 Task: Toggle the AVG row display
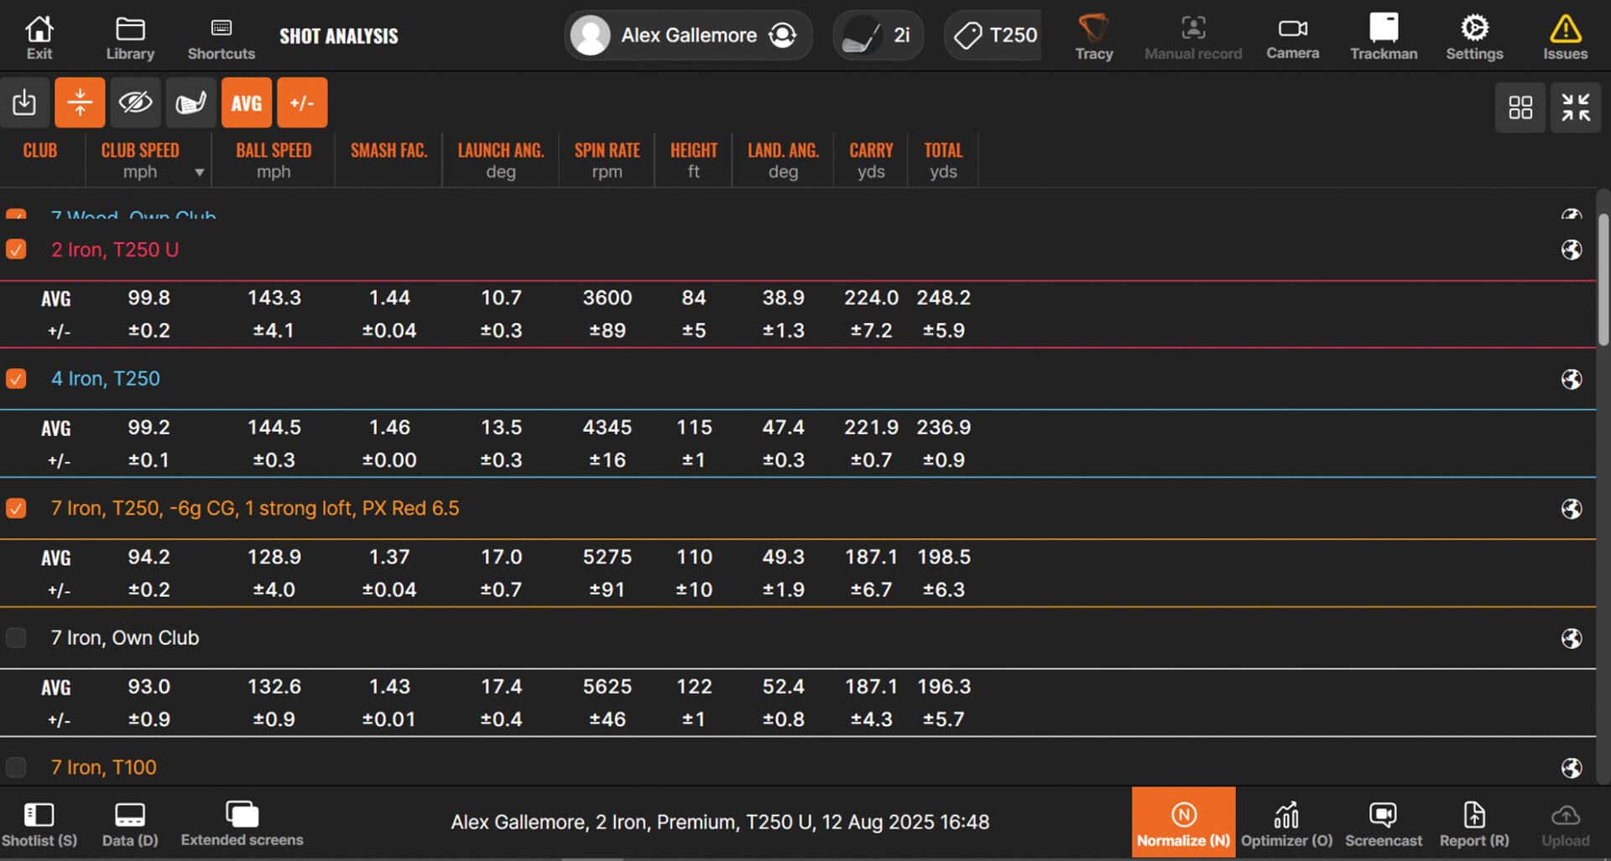[x=247, y=103]
